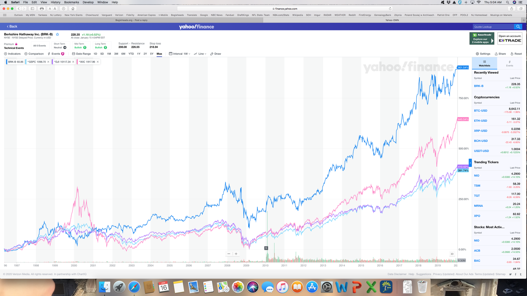Open the Interval 1W dropdown

click(180, 54)
